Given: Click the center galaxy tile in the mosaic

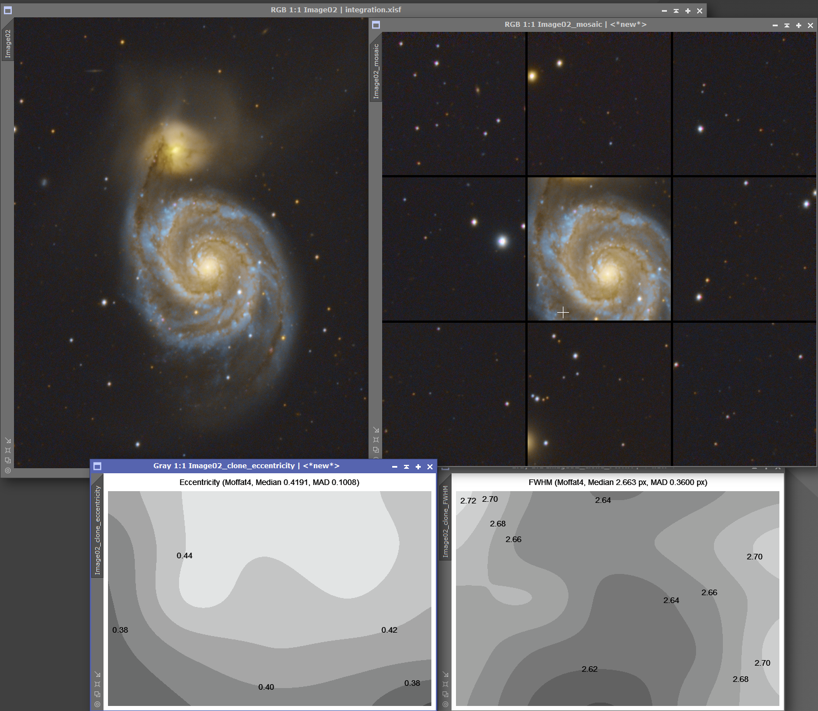Looking at the screenshot, I should (x=599, y=249).
